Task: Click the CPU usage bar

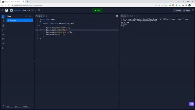Action: point(10,108)
